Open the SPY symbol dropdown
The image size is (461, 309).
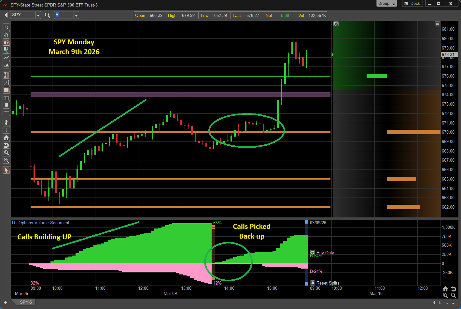pyautogui.click(x=38, y=15)
